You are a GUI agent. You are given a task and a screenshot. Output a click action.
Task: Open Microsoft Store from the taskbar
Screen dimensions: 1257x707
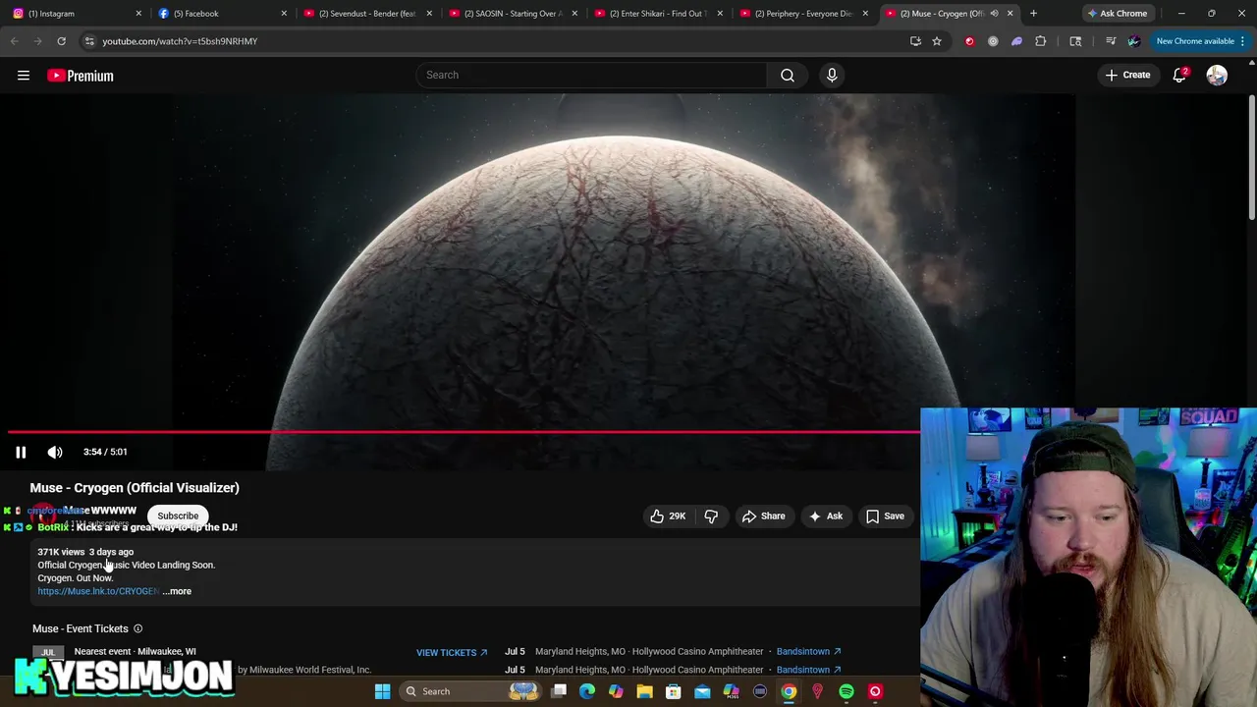coord(674,691)
